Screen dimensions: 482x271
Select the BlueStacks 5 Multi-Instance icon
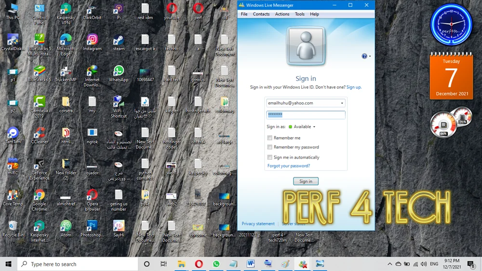pyautogui.click(x=40, y=45)
